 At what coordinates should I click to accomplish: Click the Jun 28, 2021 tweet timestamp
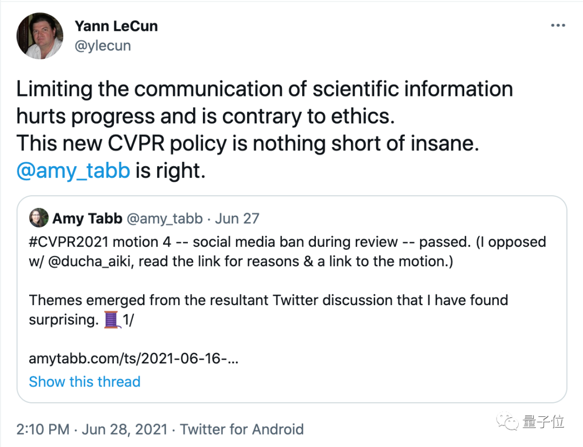pos(124,429)
